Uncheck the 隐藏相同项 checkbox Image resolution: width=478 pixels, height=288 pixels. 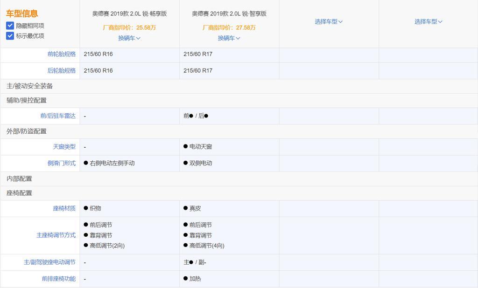point(10,26)
